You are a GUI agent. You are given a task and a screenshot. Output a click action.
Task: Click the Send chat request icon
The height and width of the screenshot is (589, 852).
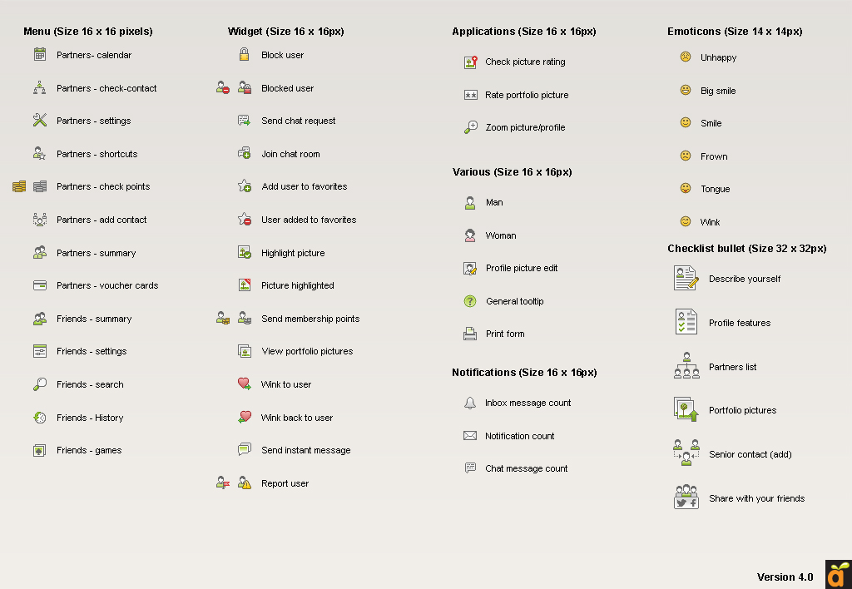[x=245, y=121]
